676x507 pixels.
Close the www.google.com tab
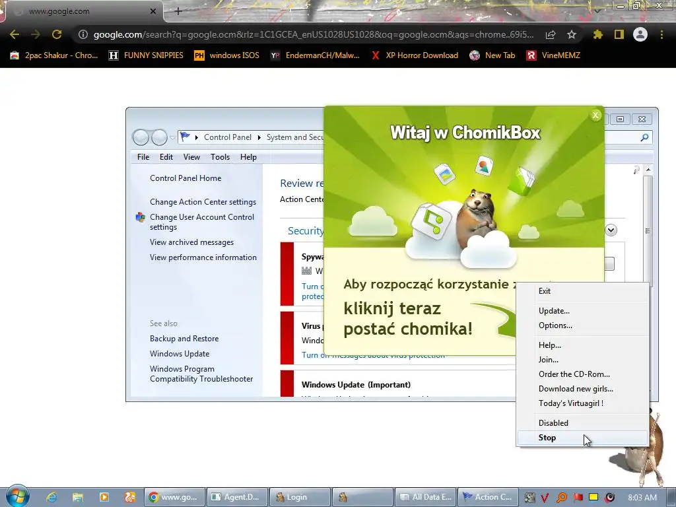coord(153,11)
